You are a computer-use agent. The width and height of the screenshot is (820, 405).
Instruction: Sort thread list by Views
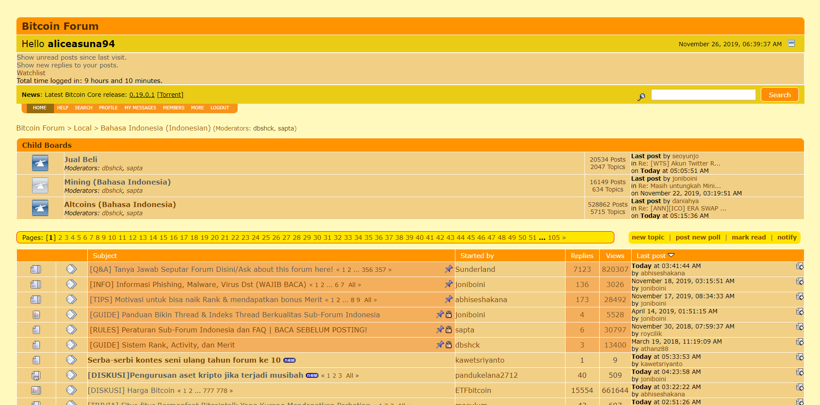click(615, 256)
